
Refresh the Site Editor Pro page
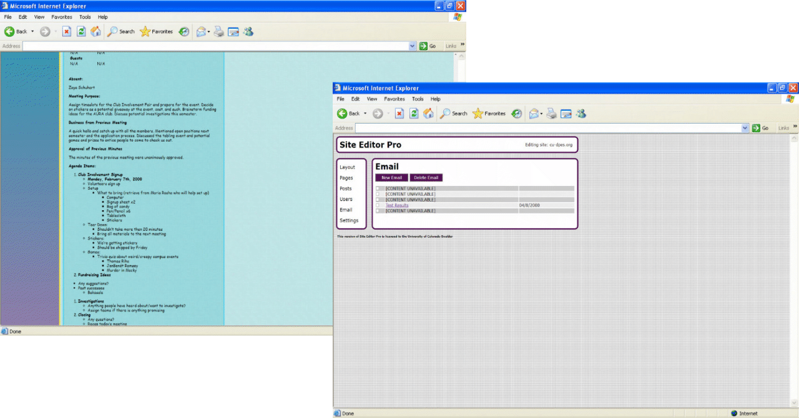414,114
